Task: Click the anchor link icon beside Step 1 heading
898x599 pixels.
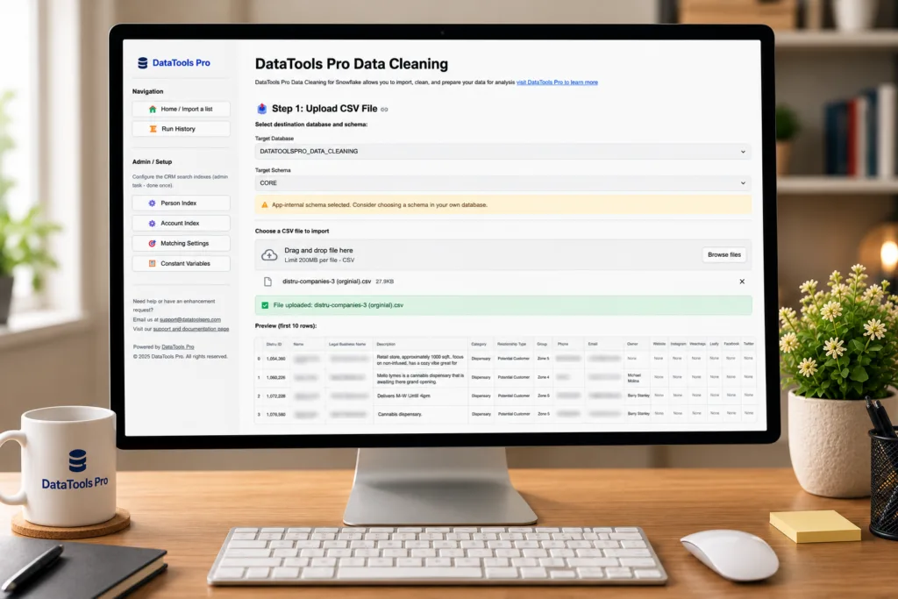Action: 384,110
